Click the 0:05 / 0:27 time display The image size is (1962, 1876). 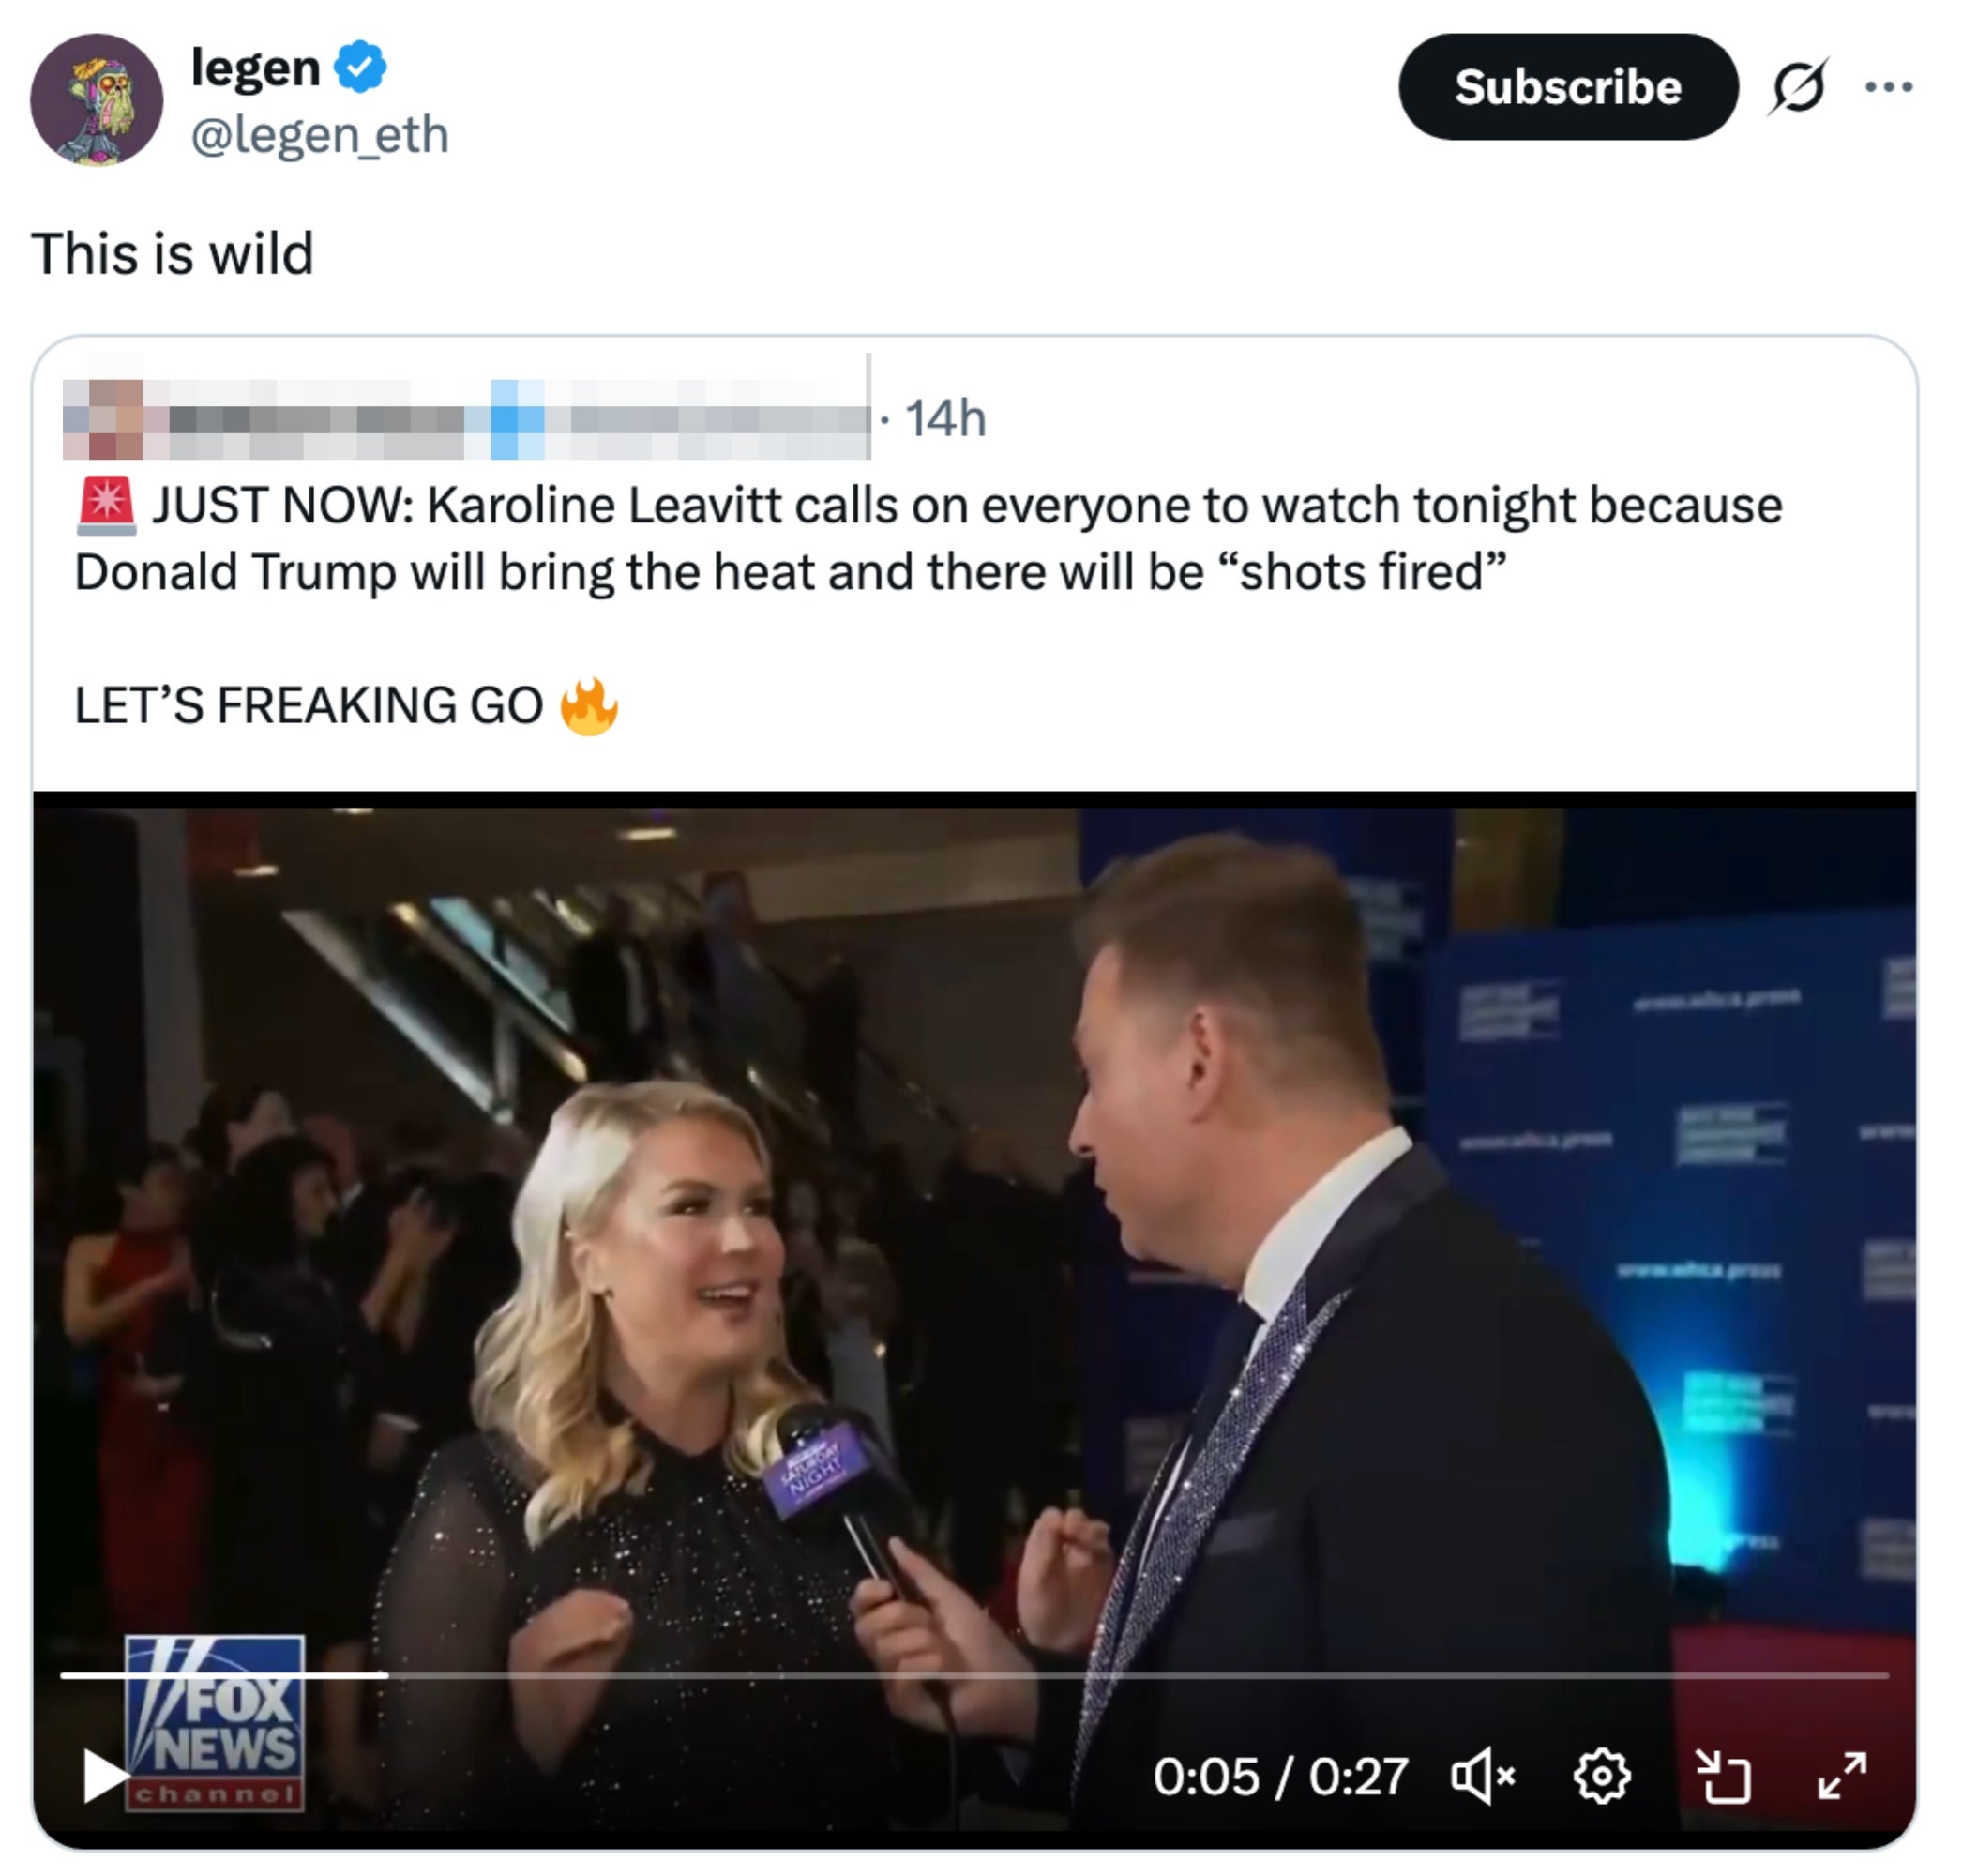[x=1280, y=1776]
